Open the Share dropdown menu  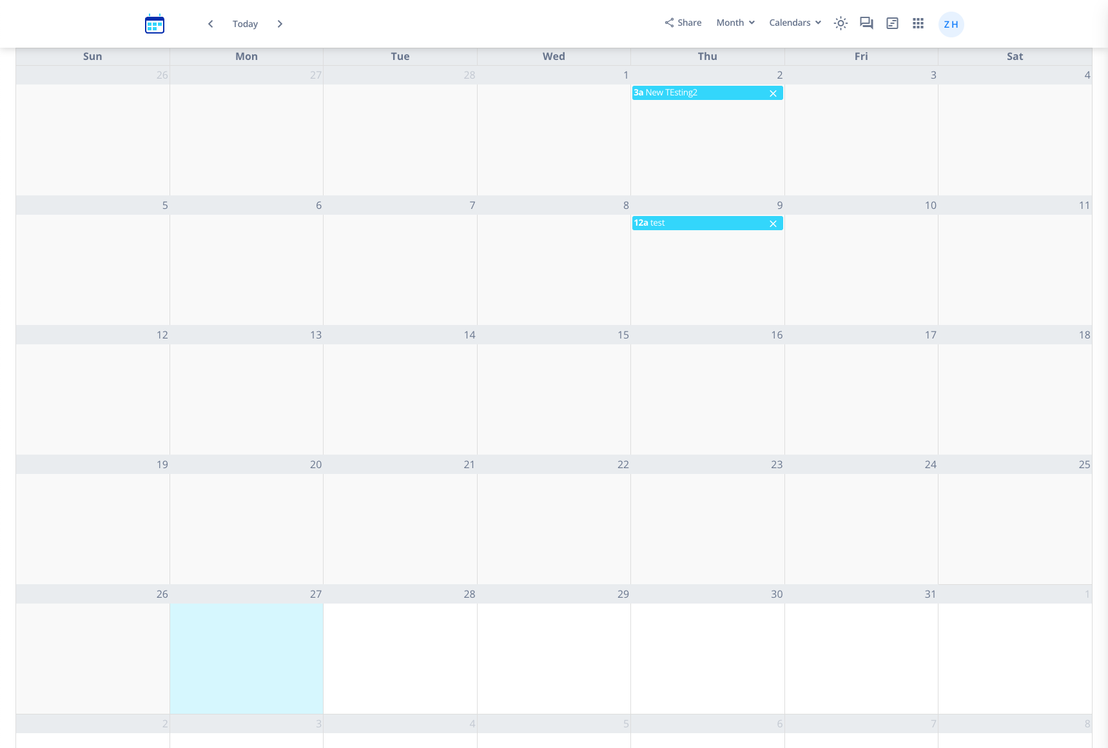(683, 23)
